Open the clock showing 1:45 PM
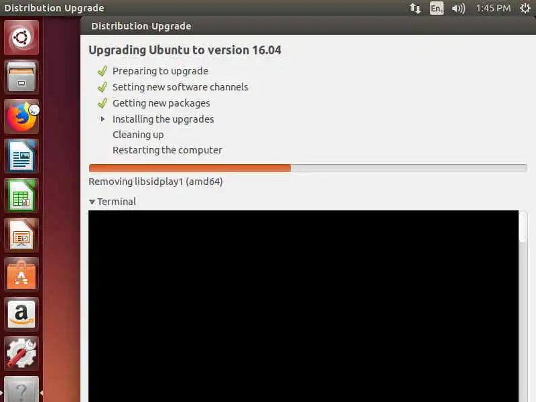This screenshot has width=536, height=402. 493,8
